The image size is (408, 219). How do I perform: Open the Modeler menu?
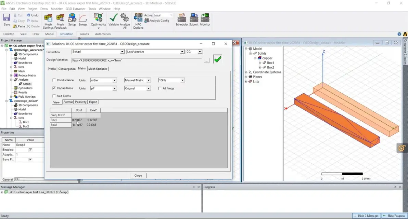coord(56,9)
